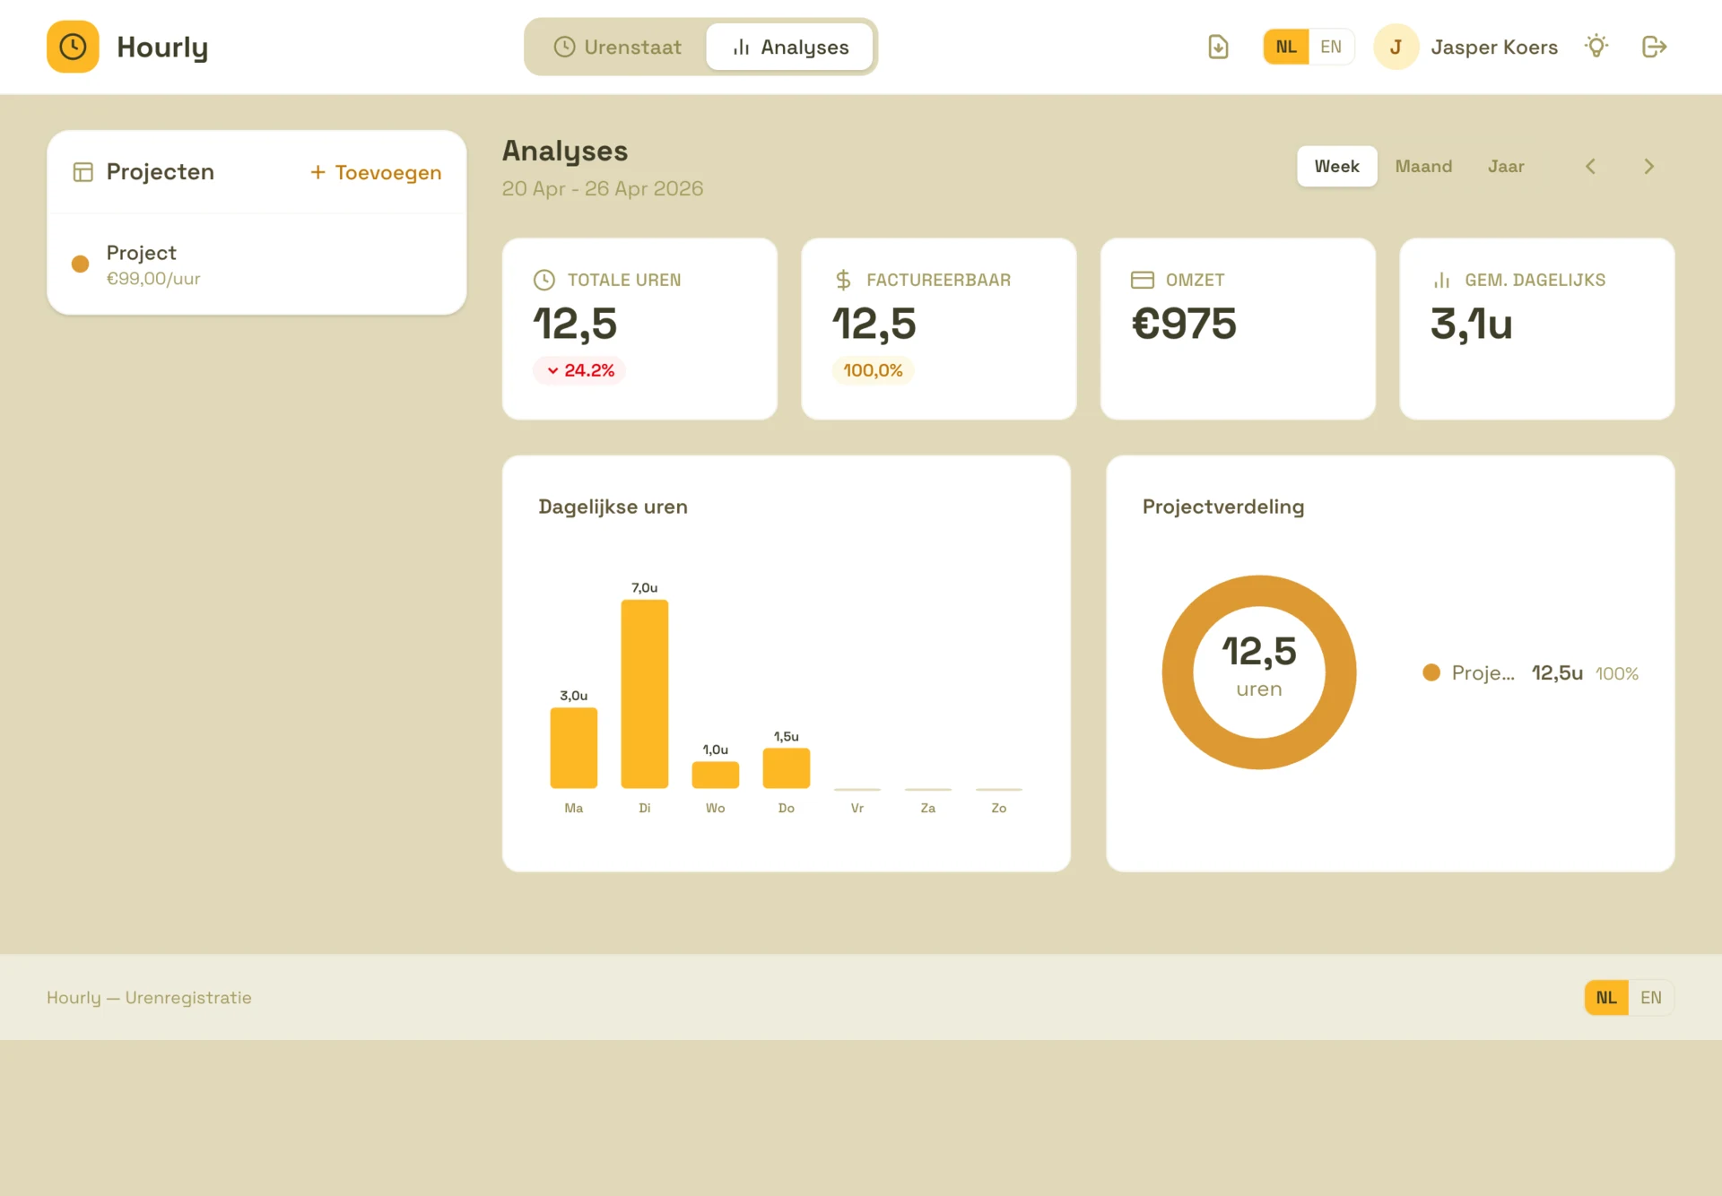Screen dimensions: 1722x1196
Task: Click the J user avatar
Action: point(1396,47)
